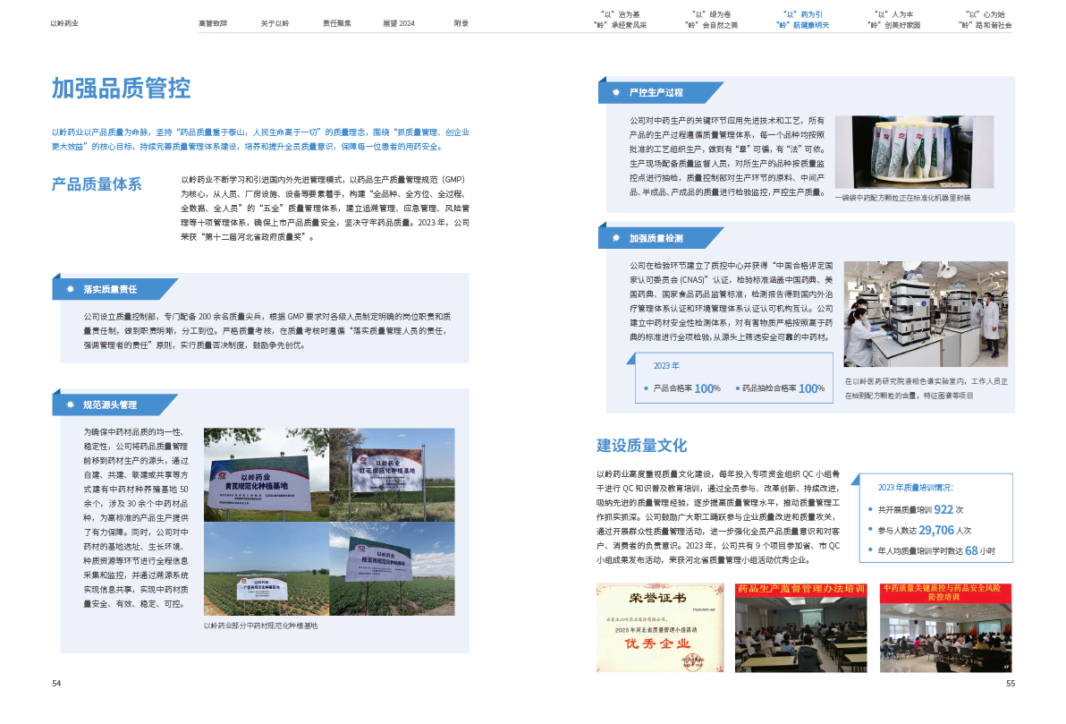The image size is (1066, 724).
Task: Click the 高管致辞 navigation tab
Action: click(213, 22)
